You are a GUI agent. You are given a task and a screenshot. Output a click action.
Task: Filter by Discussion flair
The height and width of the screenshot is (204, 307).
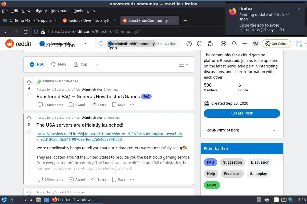coord(260,162)
